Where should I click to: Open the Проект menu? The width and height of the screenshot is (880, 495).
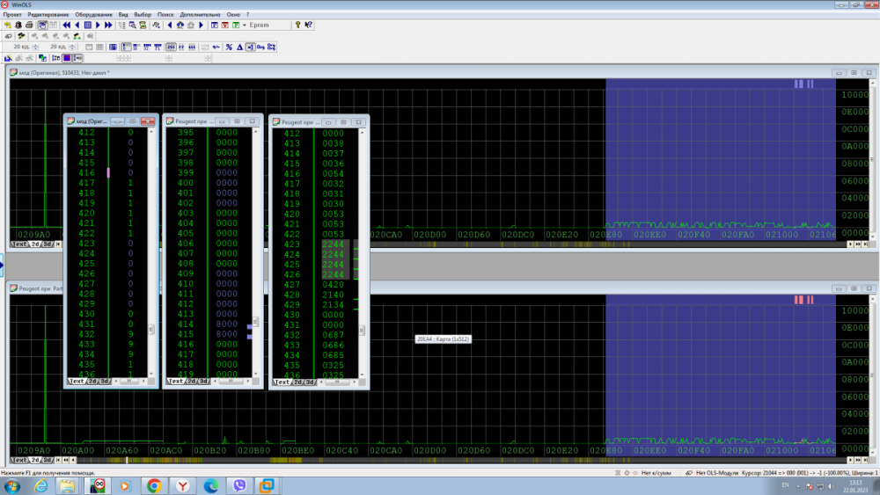pyautogui.click(x=11, y=15)
